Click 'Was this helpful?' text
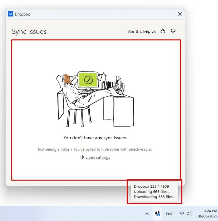The width and height of the screenshot is (218, 221). pyautogui.click(x=142, y=31)
